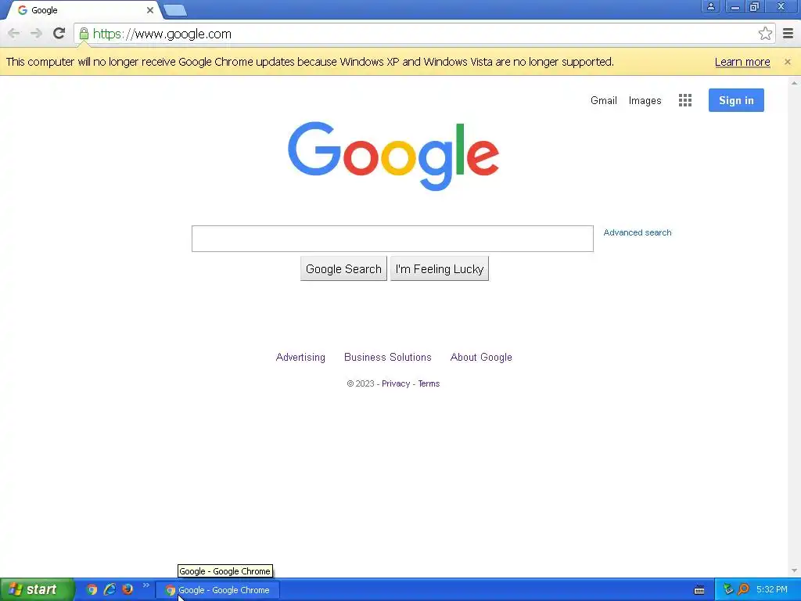The width and height of the screenshot is (801, 601).
Task: Go back using the browser back arrow
Action: click(14, 34)
